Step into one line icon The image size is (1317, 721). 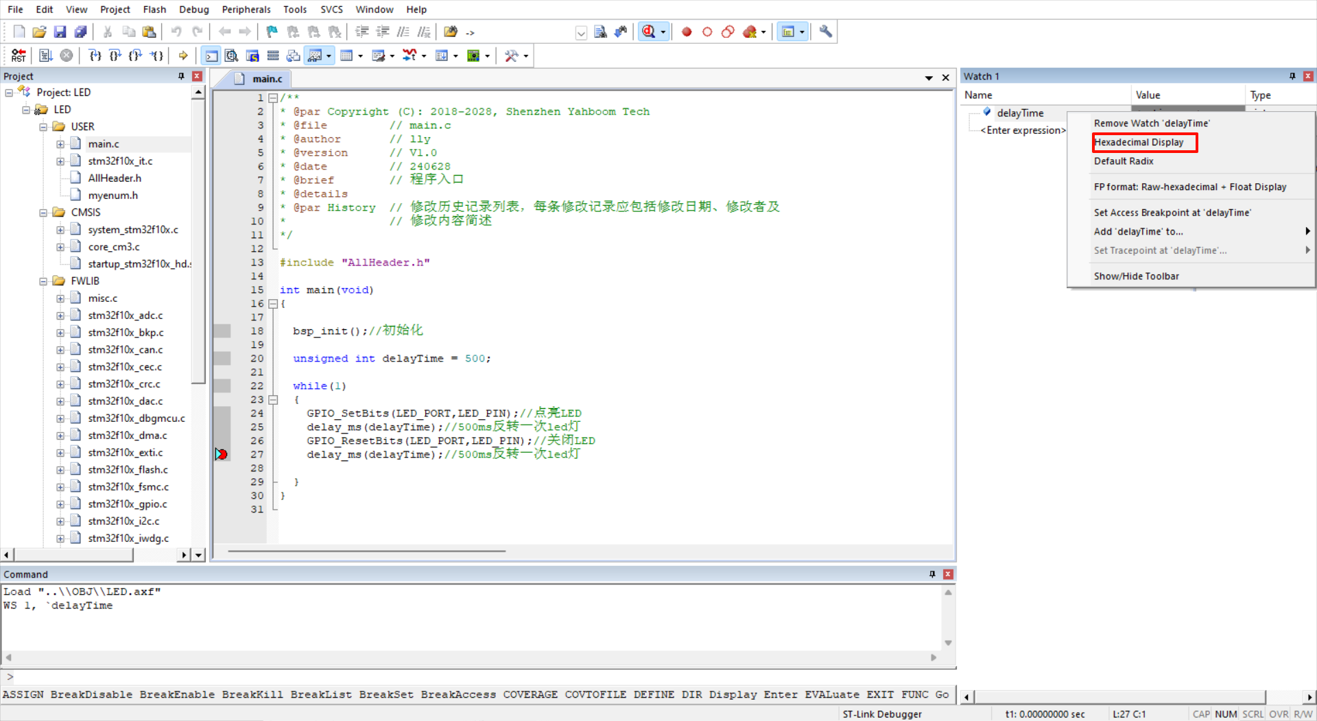coord(95,56)
